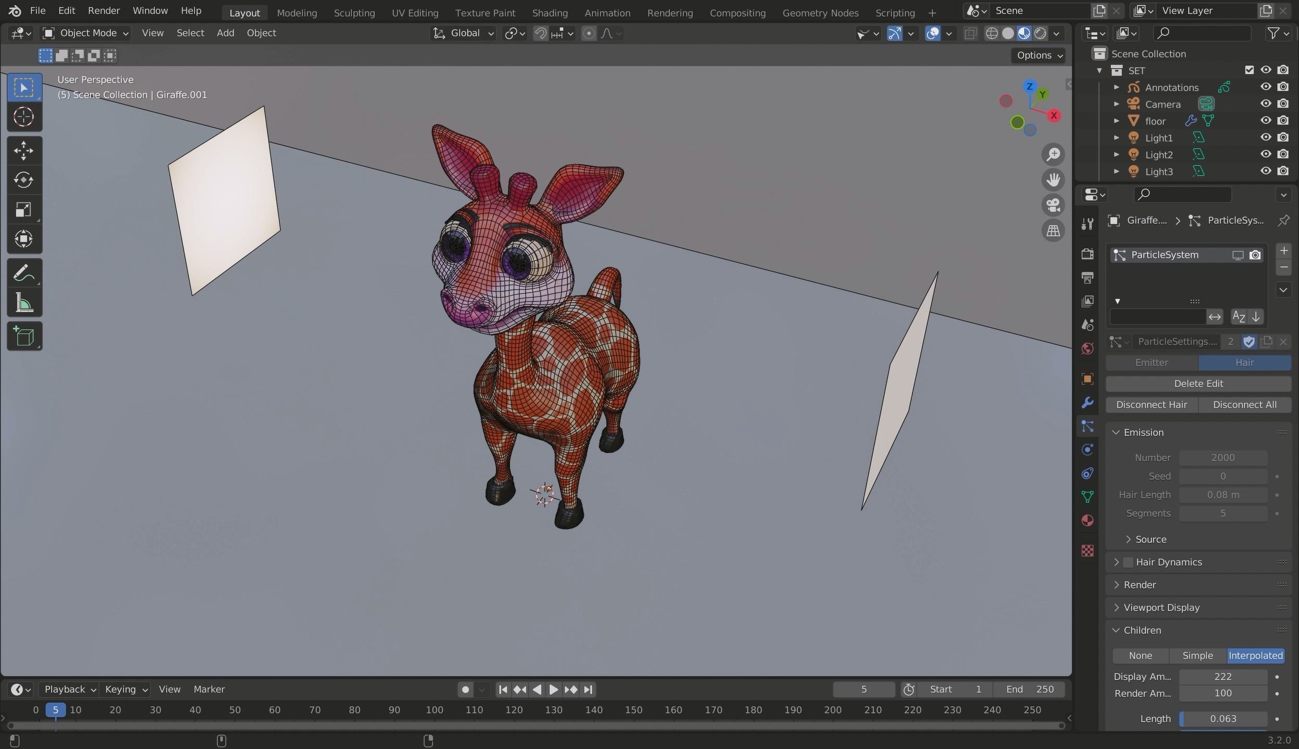Select the Annotate tool

pos(24,273)
